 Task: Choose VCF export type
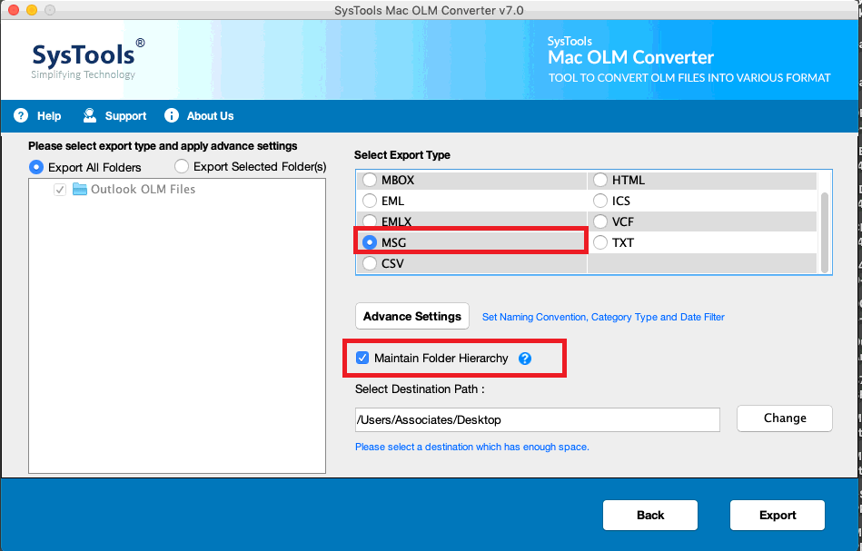600,221
